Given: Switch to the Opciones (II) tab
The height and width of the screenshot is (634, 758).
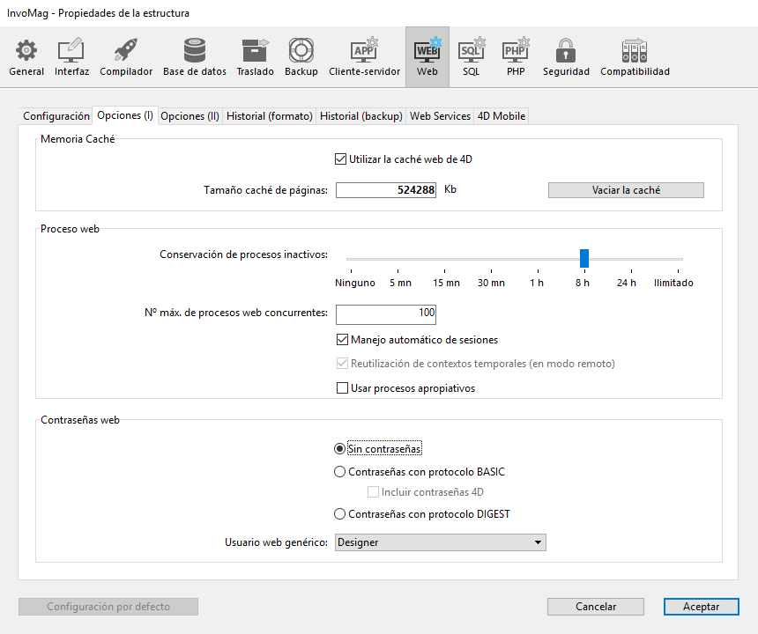Looking at the screenshot, I should coord(189,116).
